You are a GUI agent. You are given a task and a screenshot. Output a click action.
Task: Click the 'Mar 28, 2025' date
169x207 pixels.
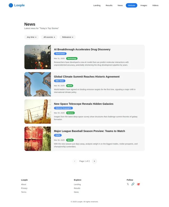pos(59,140)
